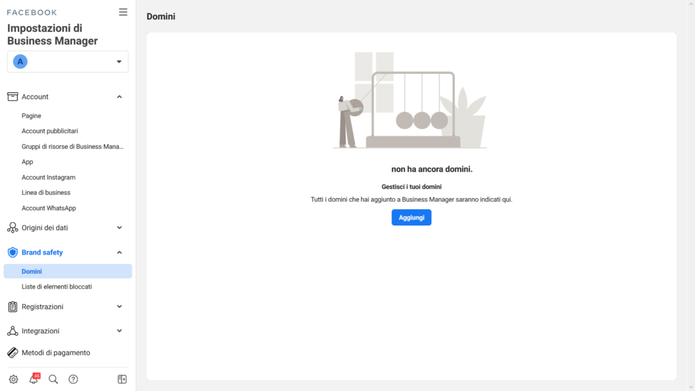Click the 'Gestisci i tuoi domini' text
695x391 pixels.
[x=411, y=187]
